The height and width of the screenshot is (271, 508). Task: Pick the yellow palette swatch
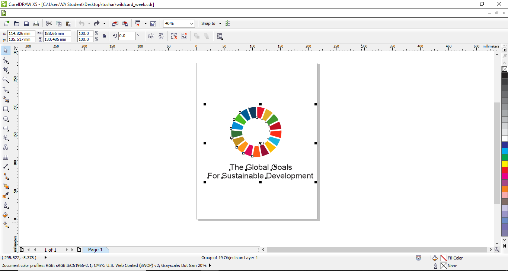pyautogui.click(x=505, y=163)
